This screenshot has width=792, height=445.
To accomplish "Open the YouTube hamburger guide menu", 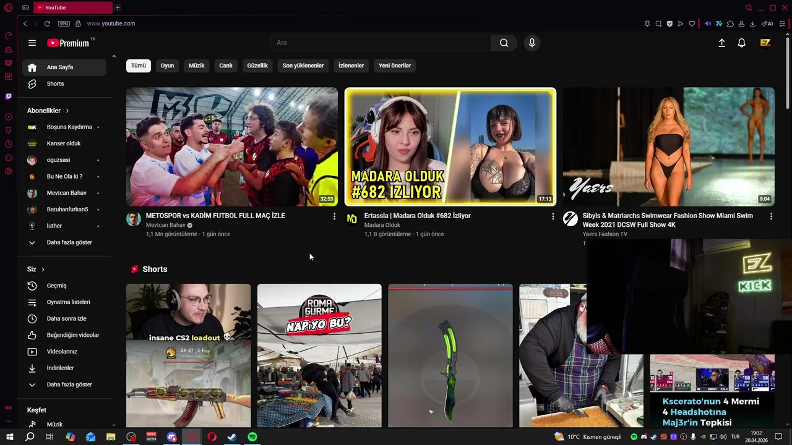I will (x=32, y=43).
